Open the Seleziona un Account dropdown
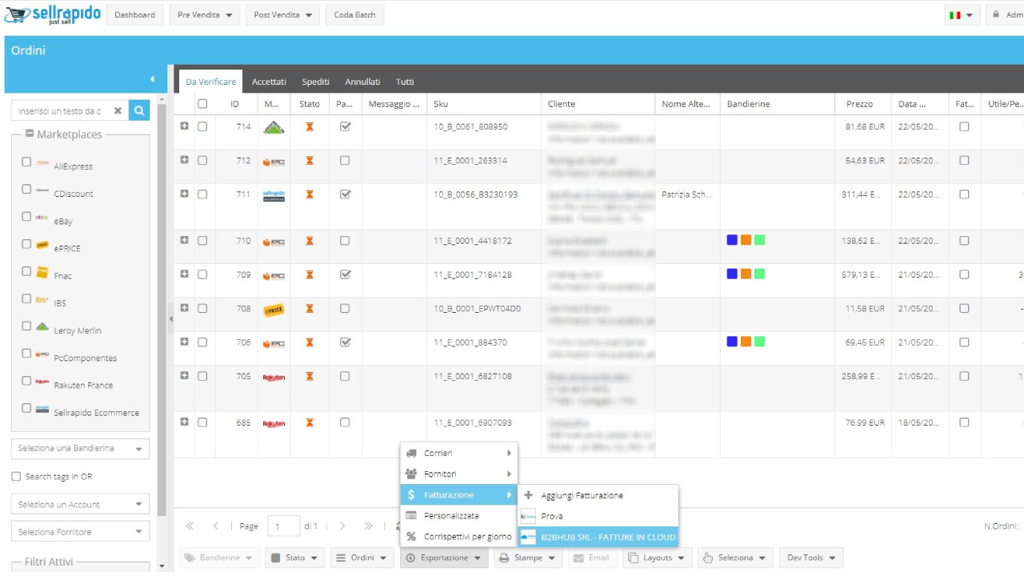Screen dimensions: 1024x576 (x=80, y=504)
